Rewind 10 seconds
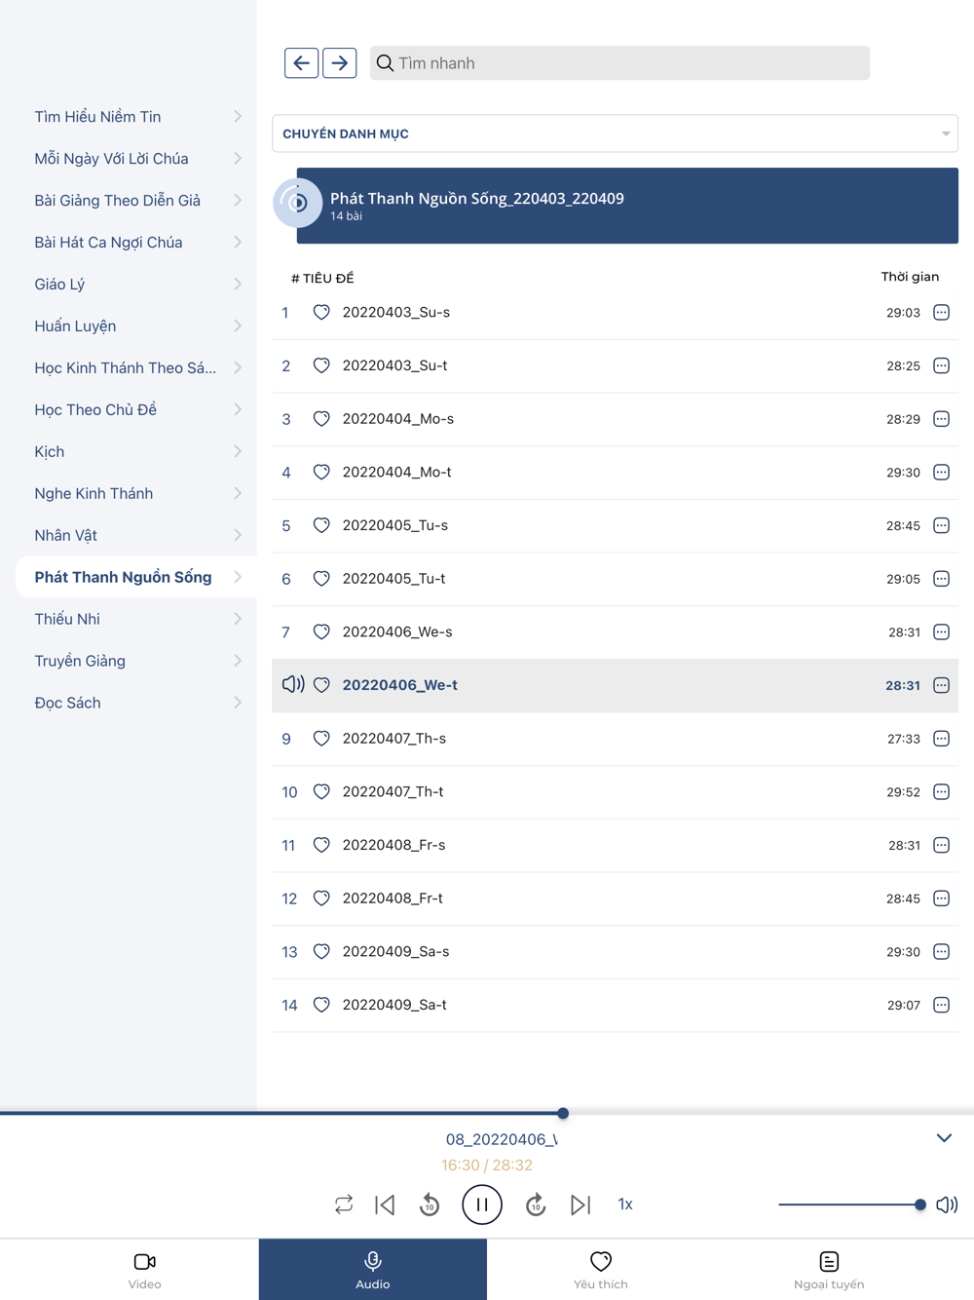The width and height of the screenshot is (974, 1300). click(430, 1204)
